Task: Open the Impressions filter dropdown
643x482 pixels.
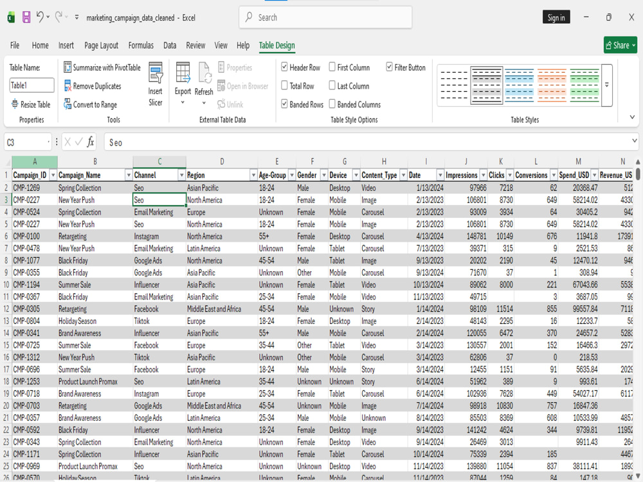Action: pos(483,175)
